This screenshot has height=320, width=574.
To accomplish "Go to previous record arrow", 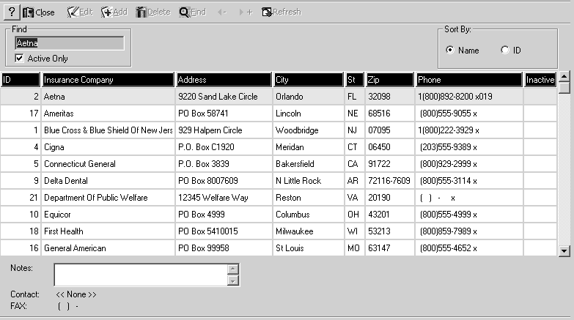I will tap(222, 12).
